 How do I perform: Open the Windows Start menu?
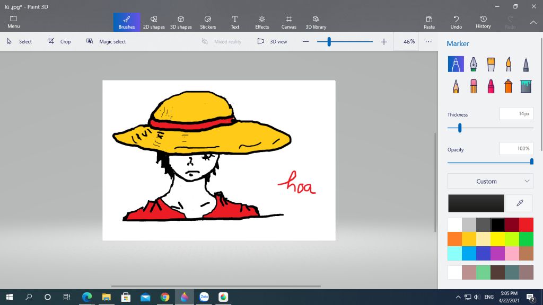10,297
